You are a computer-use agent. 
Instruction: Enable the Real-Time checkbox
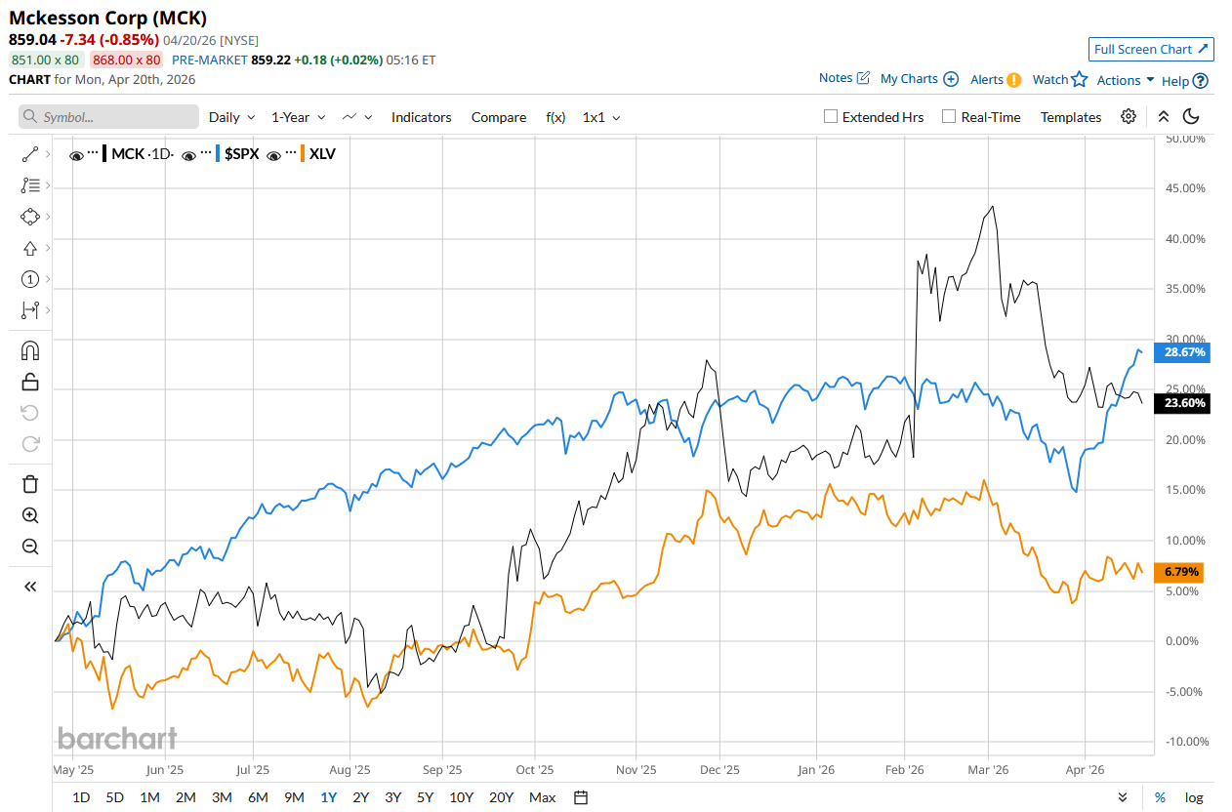tap(949, 116)
